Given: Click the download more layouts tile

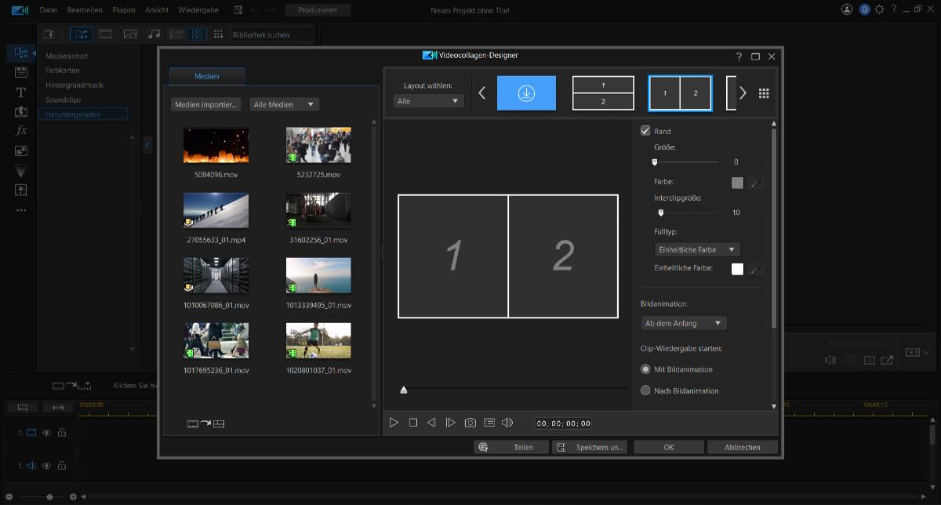Looking at the screenshot, I should click(526, 93).
